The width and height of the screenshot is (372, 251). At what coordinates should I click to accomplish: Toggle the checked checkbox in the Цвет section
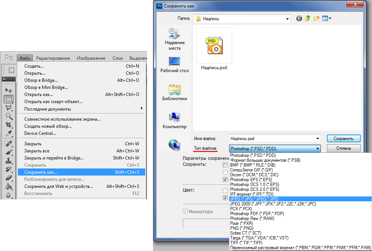point(225,198)
